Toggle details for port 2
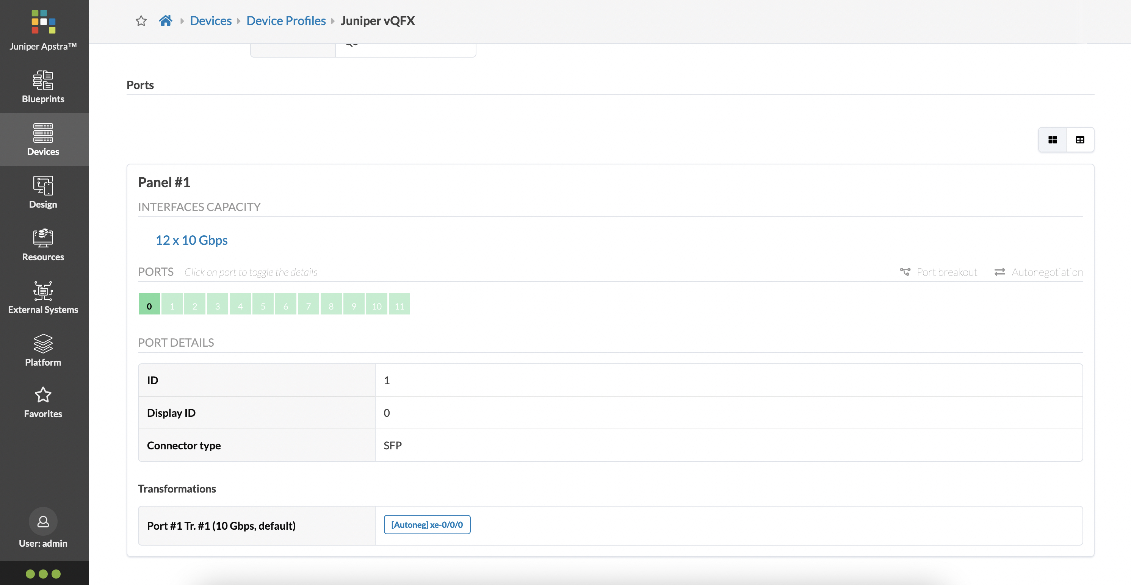1131x585 pixels. point(195,304)
